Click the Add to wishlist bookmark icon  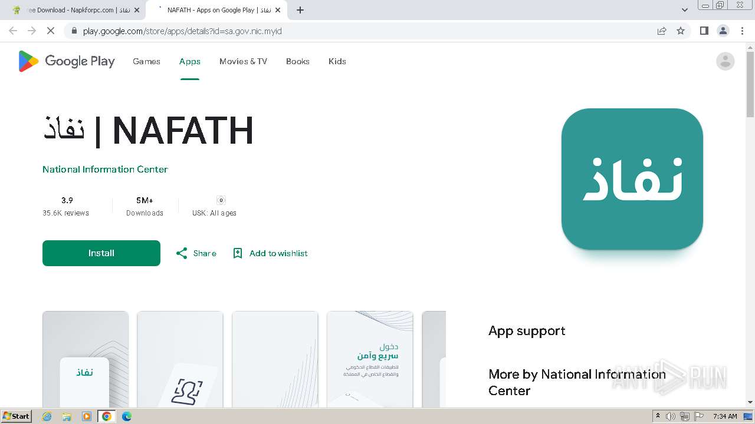238,253
